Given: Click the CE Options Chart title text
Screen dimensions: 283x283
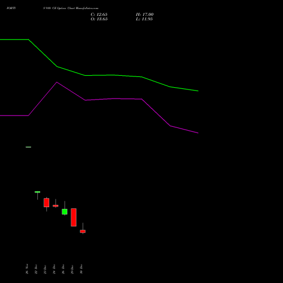Looking at the screenshot, I should click(71, 8).
